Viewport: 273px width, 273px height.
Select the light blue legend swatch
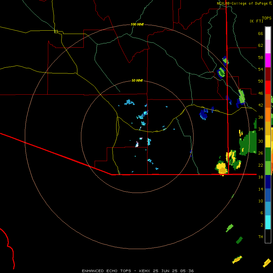click(268, 209)
